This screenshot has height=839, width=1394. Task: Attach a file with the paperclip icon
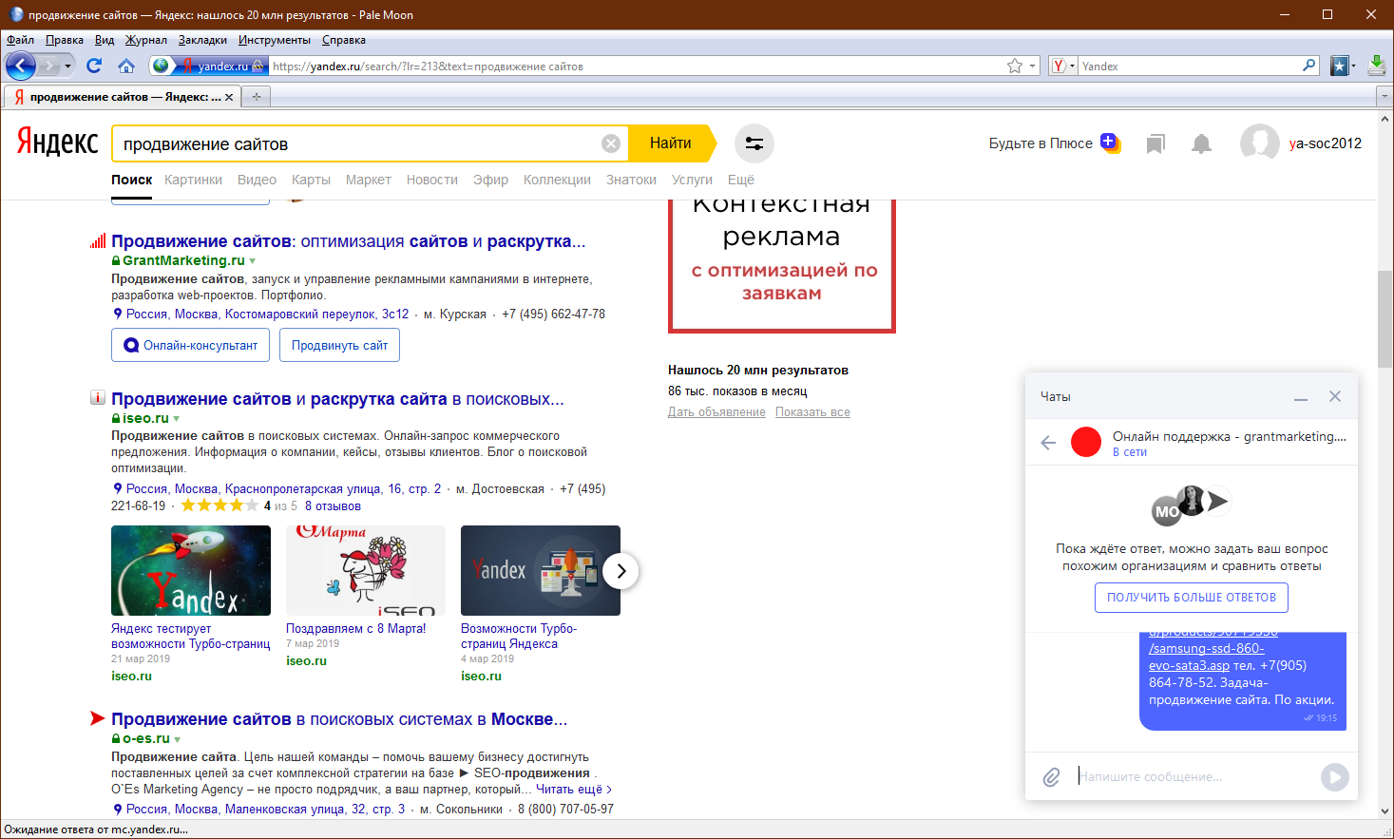(1051, 777)
